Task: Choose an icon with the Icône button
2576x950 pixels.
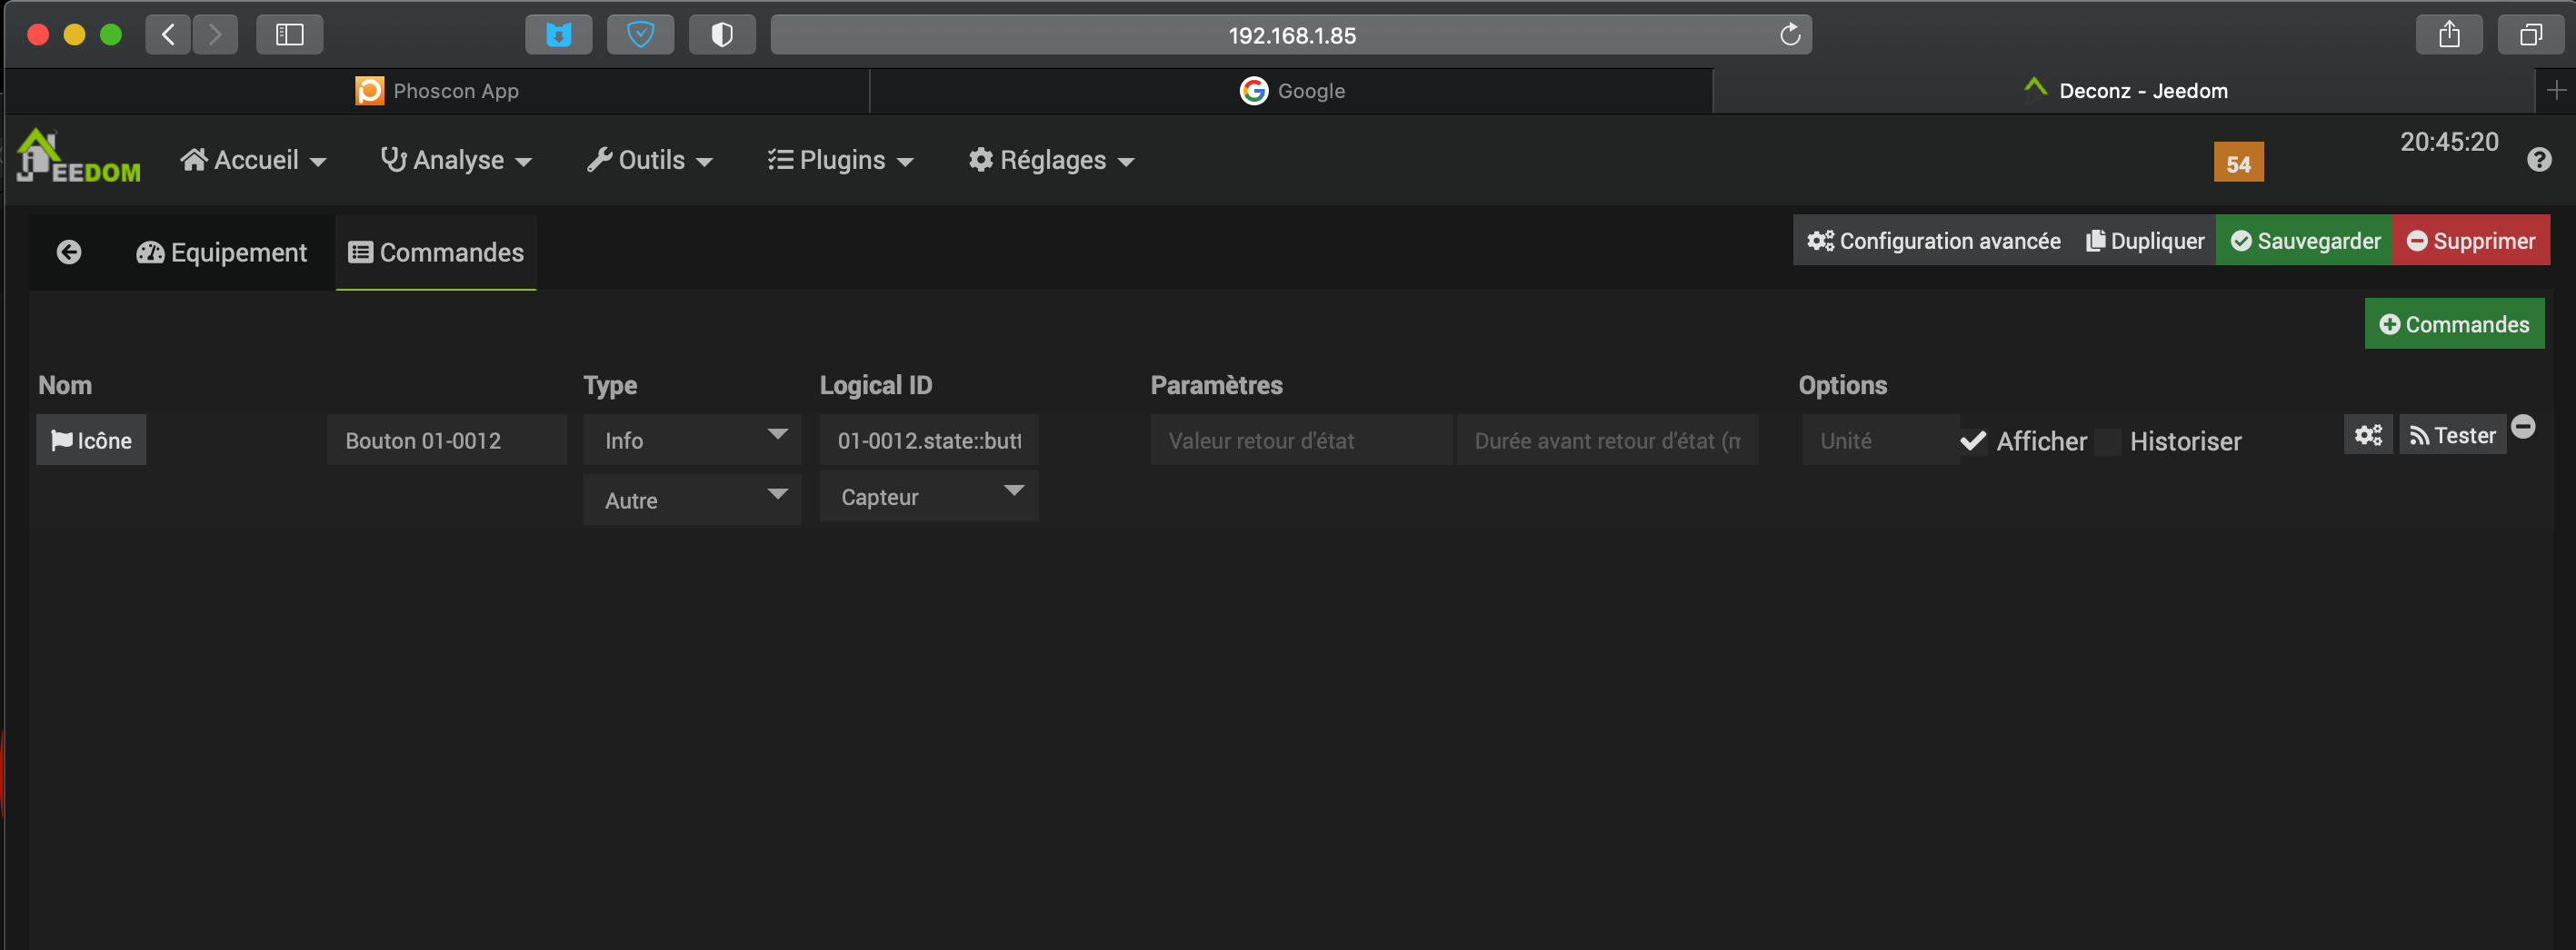Action: point(91,440)
